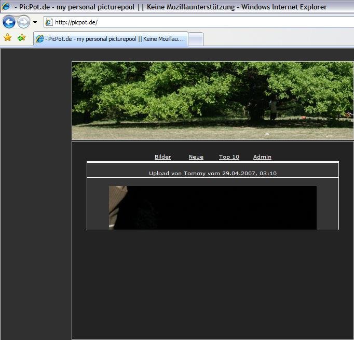This screenshot has height=340, width=354.
Task: Open a new blank tab
Action: 195,39
